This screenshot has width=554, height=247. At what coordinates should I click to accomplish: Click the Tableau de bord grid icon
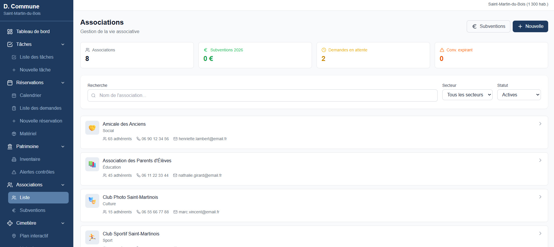tap(10, 32)
